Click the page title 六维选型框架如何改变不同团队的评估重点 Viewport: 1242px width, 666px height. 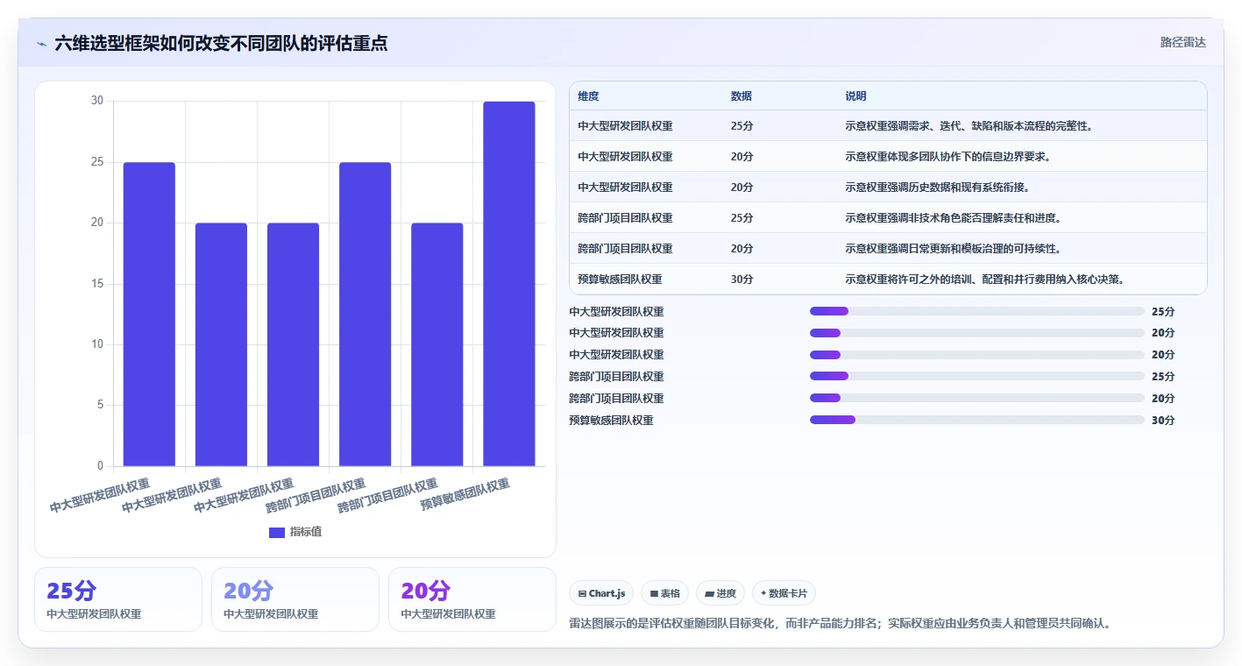pyautogui.click(x=221, y=43)
